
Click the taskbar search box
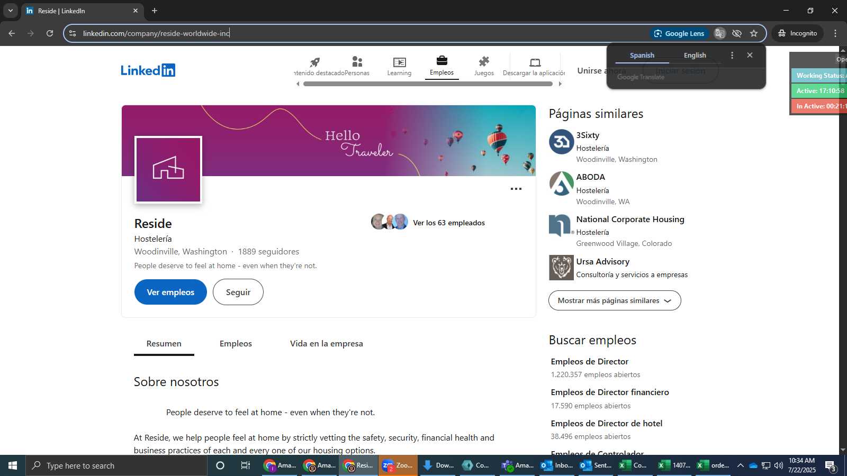116,465
